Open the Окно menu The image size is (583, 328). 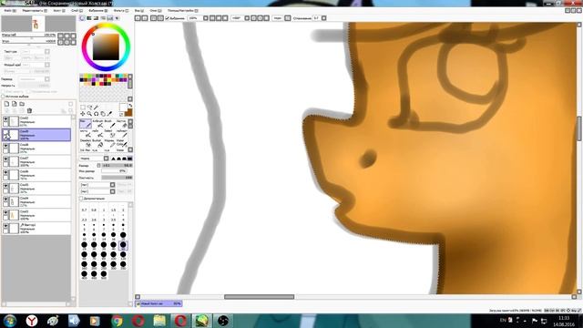coord(155,11)
